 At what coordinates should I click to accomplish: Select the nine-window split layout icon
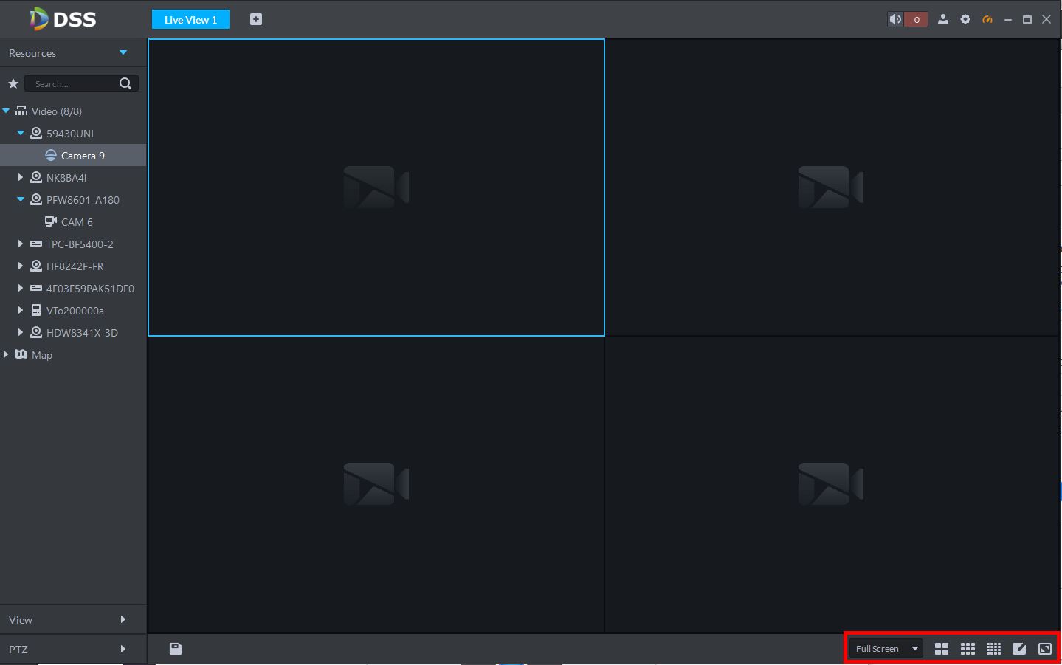pos(968,649)
